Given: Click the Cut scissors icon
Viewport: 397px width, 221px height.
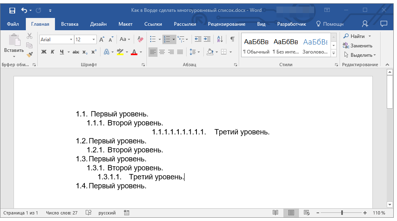Looking at the screenshot, I should 30,36.
